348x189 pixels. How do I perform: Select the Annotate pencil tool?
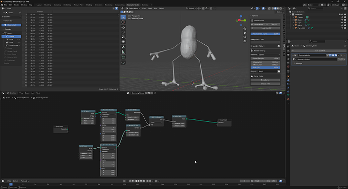tap(123, 47)
